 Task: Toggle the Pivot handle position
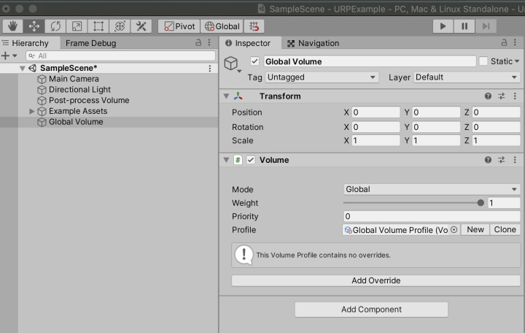pos(179,26)
